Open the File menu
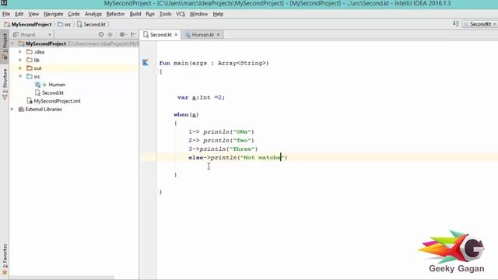 6,14
